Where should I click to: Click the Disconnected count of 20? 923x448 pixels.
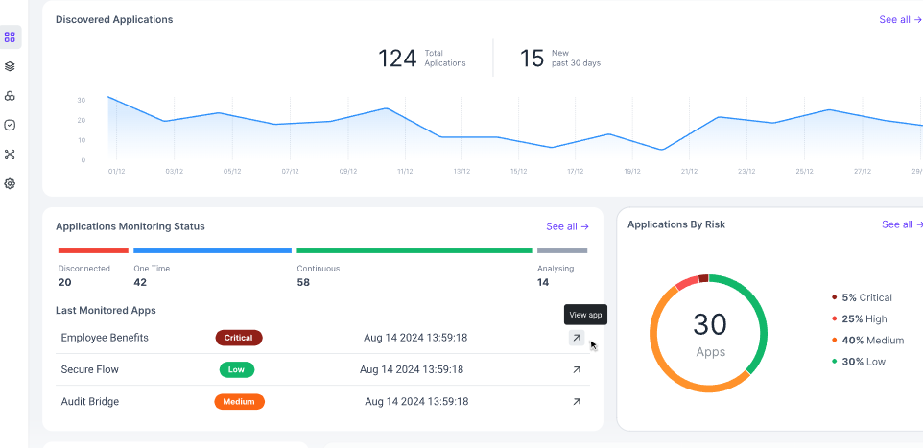pyautogui.click(x=64, y=283)
